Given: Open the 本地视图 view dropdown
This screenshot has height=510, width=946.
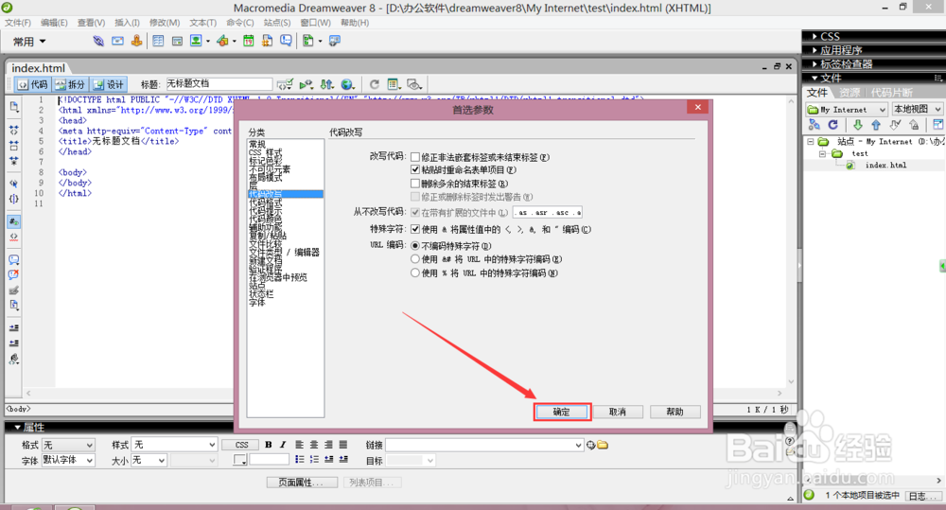Looking at the screenshot, I should click(917, 109).
